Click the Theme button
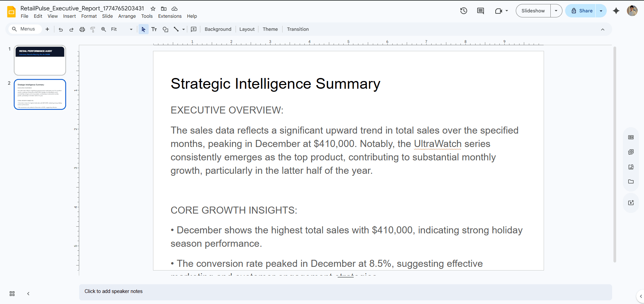This screenshot has width=644, height=304. click(x=270, y=29)
